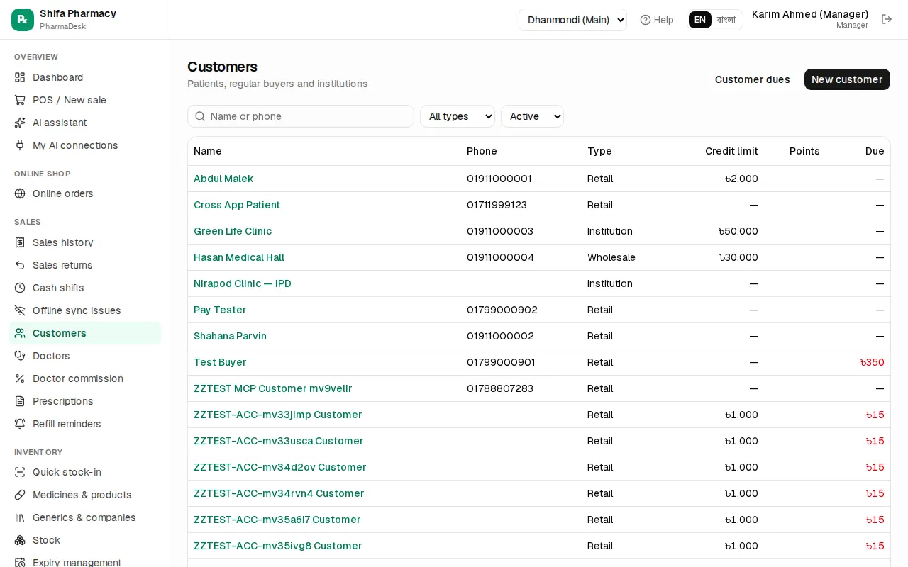Click the Stock boxes icon
Screen dimensions: 908x567
click(20, 540)
